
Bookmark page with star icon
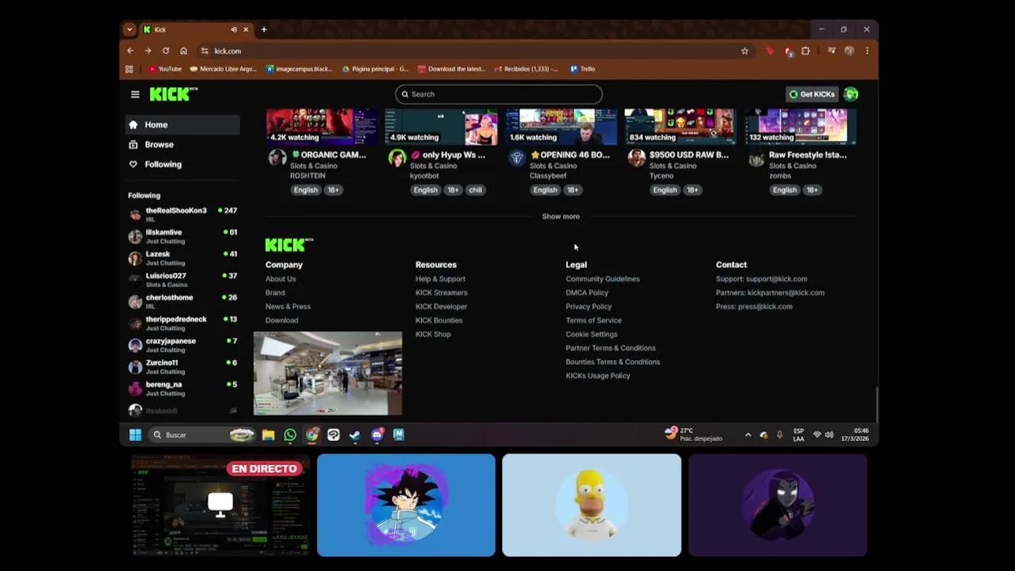pyautogui.click(x=745, y=51)
